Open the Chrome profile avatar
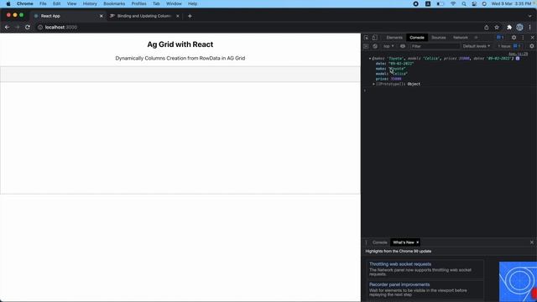Viewport: 537px width, 302px height. coord(519,27)
